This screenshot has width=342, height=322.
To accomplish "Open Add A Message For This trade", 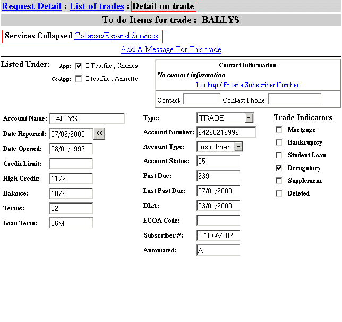I will 171,49.
